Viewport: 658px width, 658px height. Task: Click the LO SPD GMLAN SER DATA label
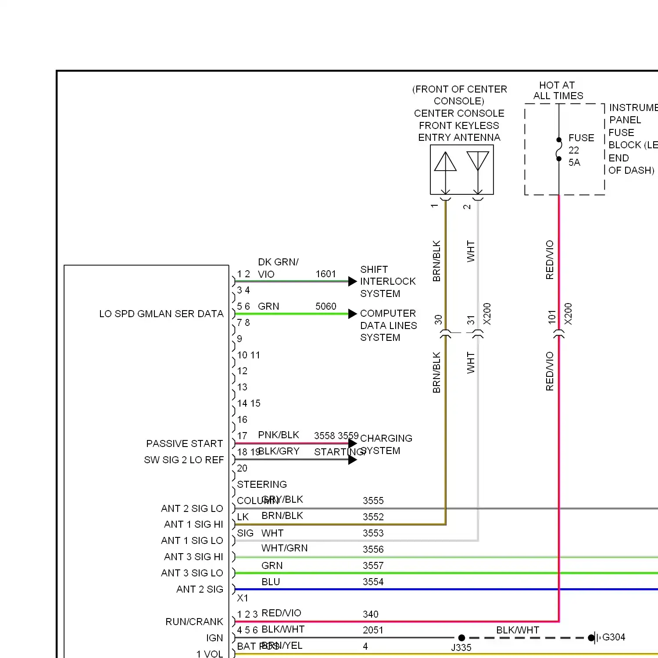tap(161, 314)
